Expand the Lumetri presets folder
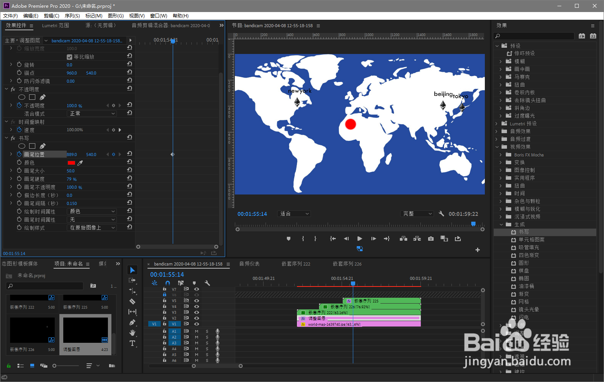The width and height of the screenshot is (604, 382). click(x=496, y=123)
